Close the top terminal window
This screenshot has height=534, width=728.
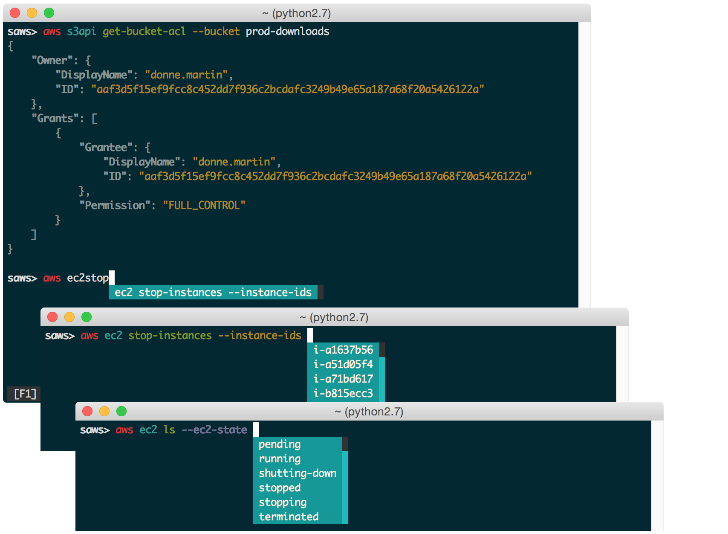click(15, 13)
